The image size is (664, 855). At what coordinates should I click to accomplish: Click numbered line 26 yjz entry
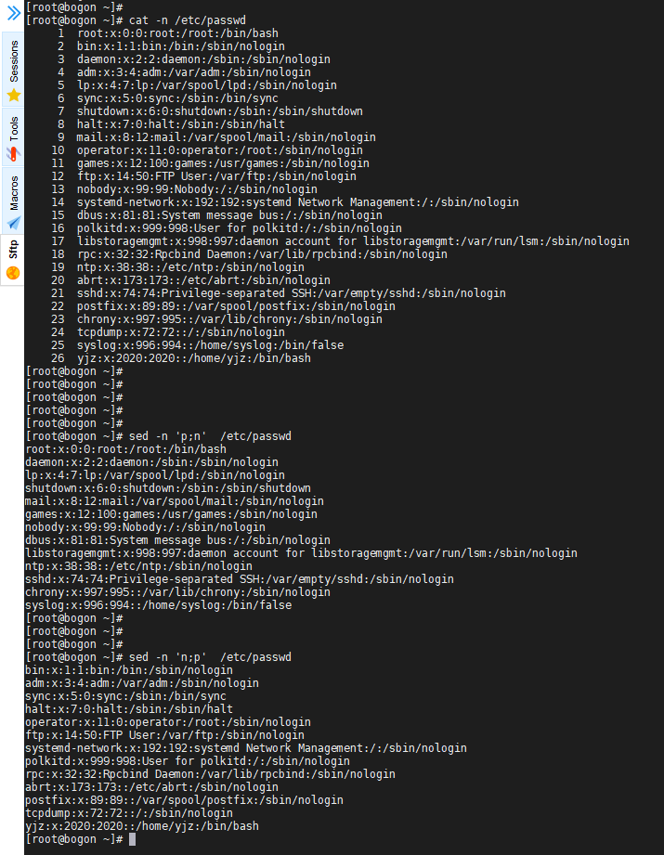[181, 358]
